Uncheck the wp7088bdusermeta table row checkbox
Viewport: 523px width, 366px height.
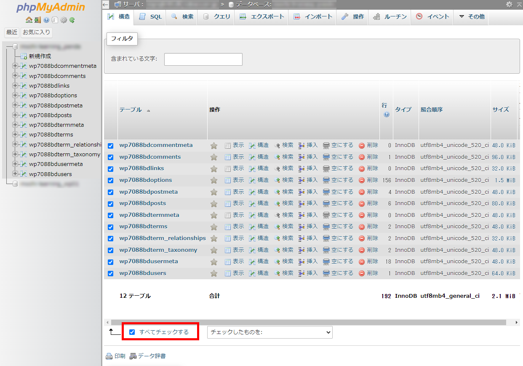(x=110, y=261)
